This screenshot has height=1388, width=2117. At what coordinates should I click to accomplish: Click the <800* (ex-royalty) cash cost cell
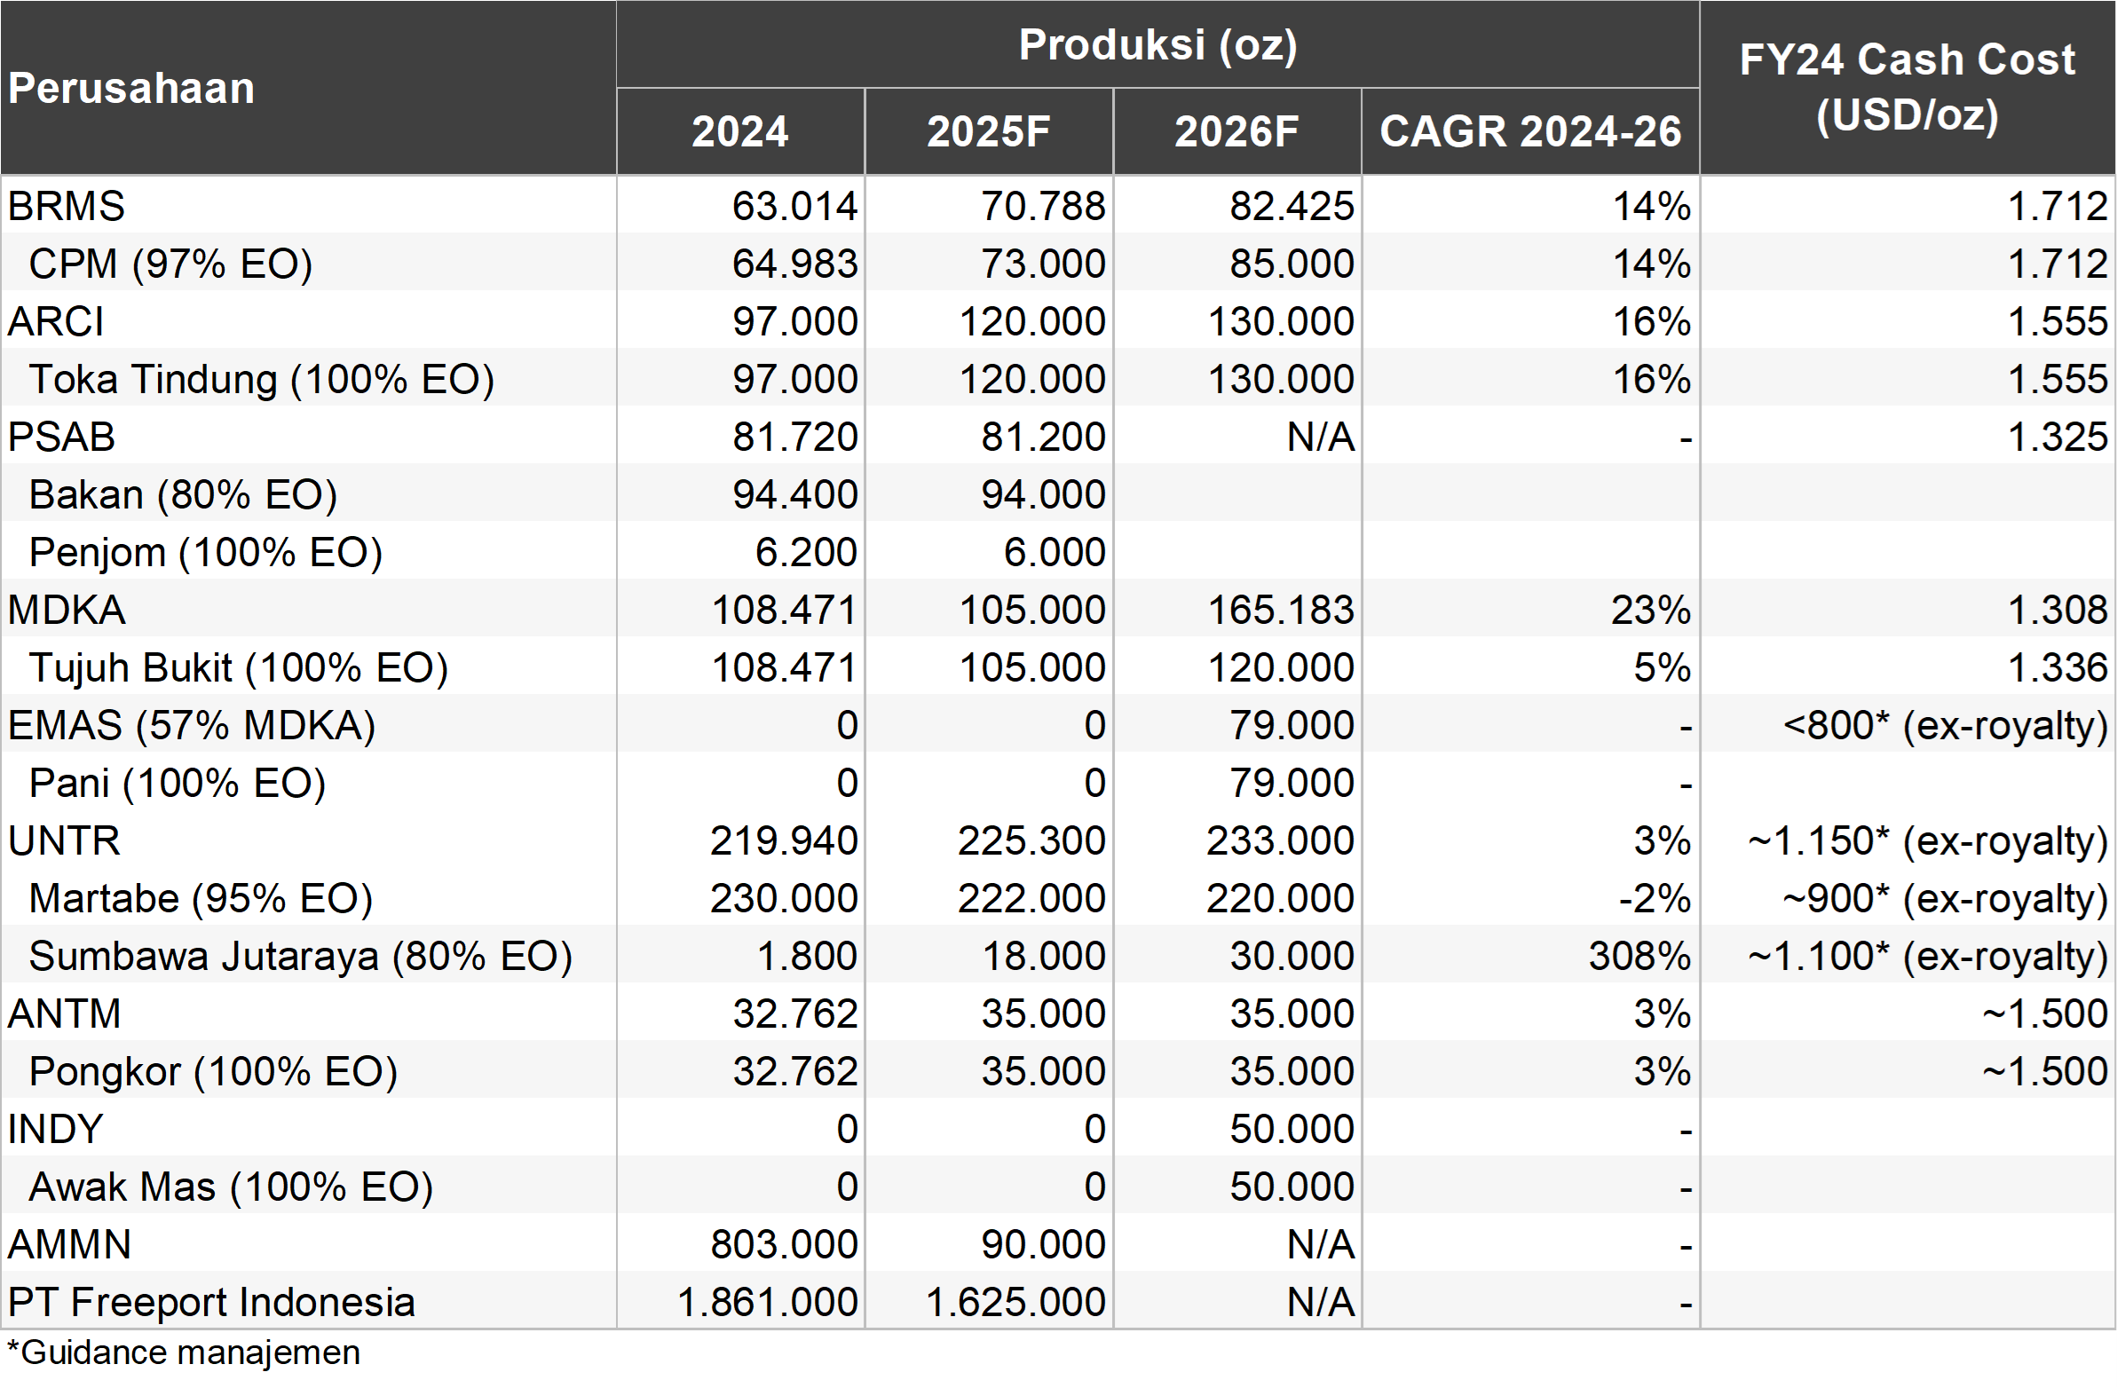point(1945,726)
